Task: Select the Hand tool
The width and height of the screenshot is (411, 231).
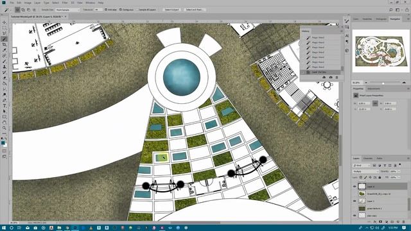Action: point(4,123)
